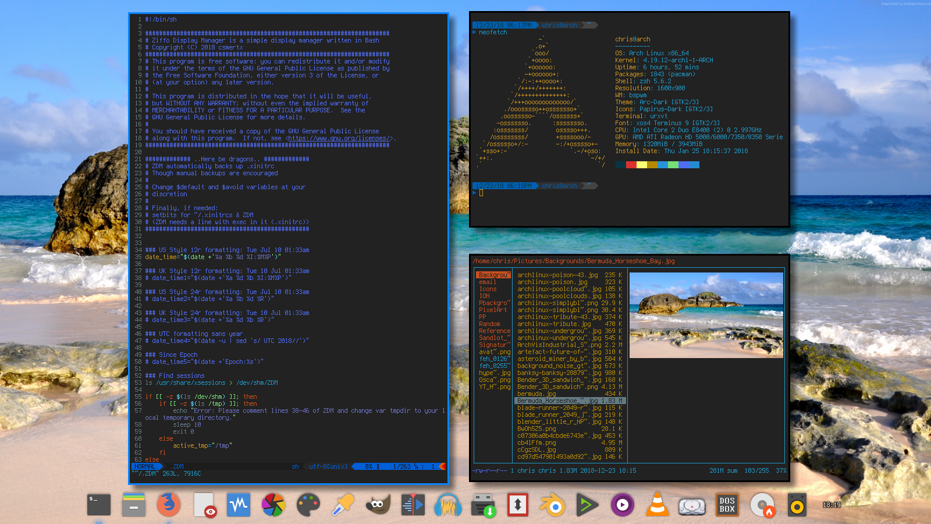Open the hard disk utility icon
Image resolution: width=931 pixels, height=524 pixels.
(x=692, y=506)
